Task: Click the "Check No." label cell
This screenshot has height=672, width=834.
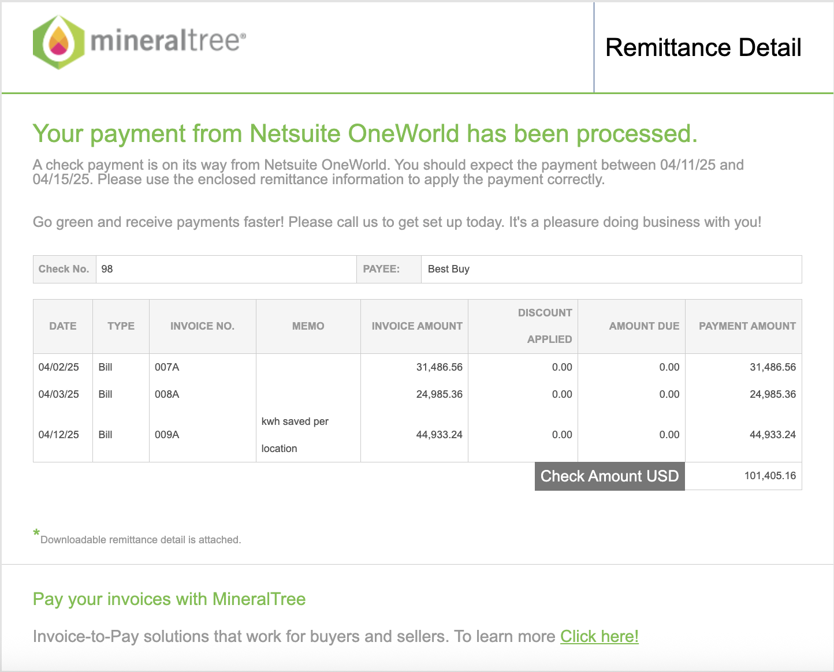Action: [x=64, y=269]
